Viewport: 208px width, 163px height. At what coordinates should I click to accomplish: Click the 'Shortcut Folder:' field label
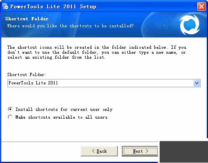(27, 74)
